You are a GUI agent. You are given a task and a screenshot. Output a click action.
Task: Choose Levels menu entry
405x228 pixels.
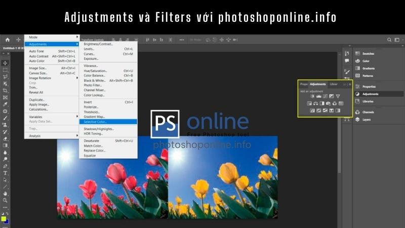pyautogui.click(x=108, y=49)
